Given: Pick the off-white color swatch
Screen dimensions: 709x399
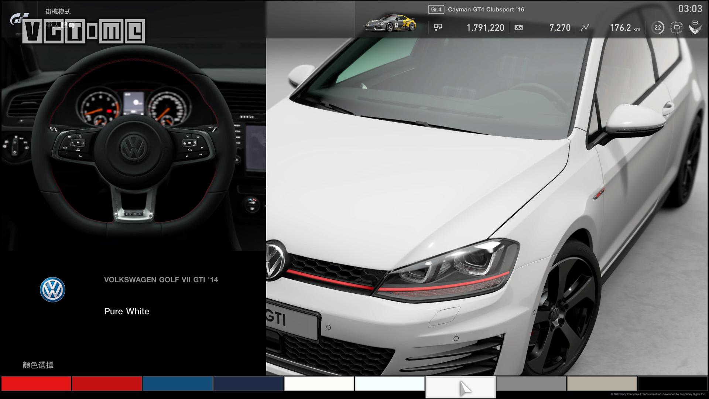Looking at the screenshot, I should click(x=319, y=383).
